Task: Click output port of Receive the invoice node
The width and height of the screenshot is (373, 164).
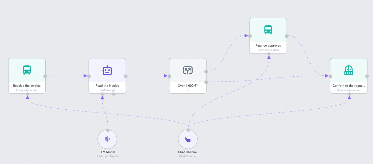Action: (45, 76)
